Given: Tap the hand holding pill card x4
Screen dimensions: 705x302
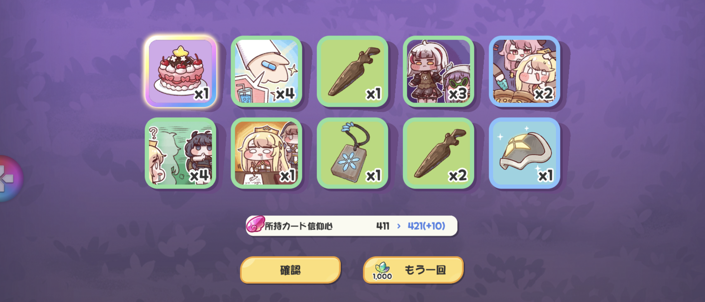Looking at the screenshot, I should click(x=267, y=71).
